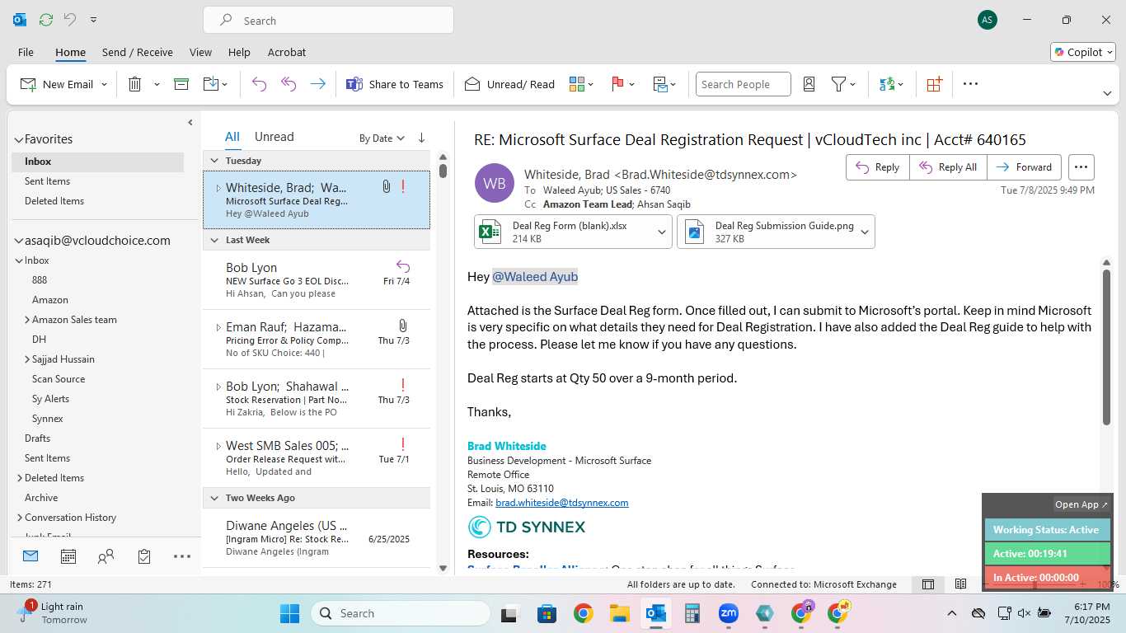The width and height of the screenshot is (1126, 633).
Task: Open the Categorize color squares icon
Action: [576, 84]
